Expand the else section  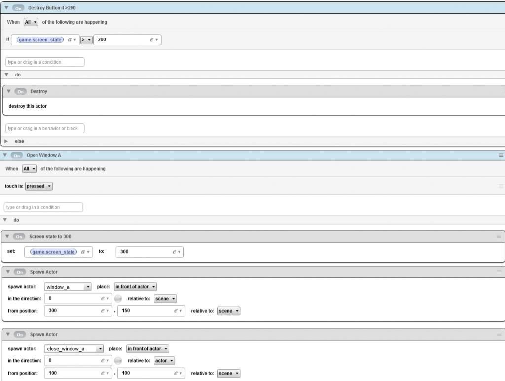coord(6,141)
